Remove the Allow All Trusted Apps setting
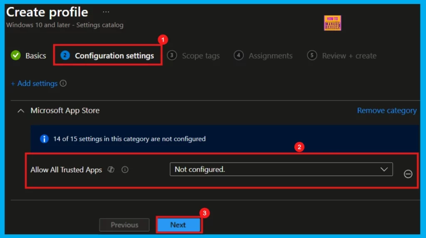The height and width of the screenshot is (238, 426). [408, 174]
